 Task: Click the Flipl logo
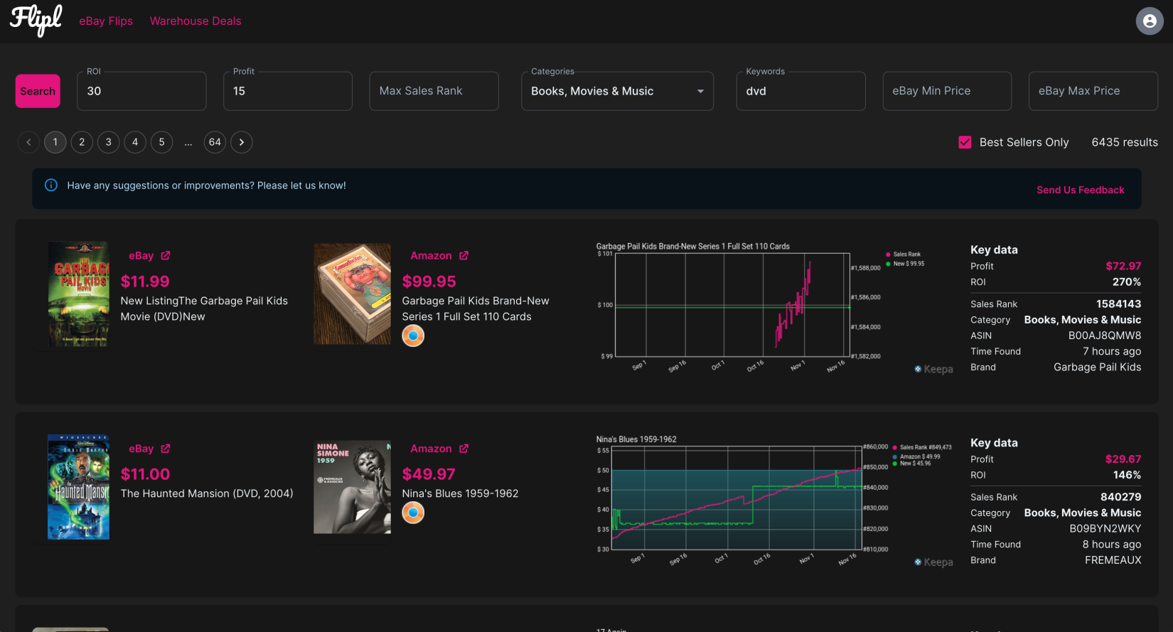click(x=36, y=20)
